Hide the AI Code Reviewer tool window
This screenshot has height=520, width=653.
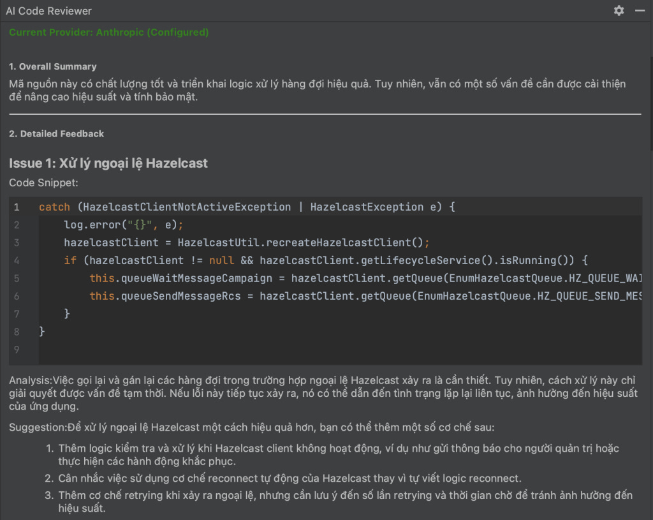coord(640,11)
